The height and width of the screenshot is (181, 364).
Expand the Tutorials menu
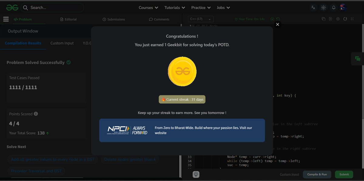175,8
